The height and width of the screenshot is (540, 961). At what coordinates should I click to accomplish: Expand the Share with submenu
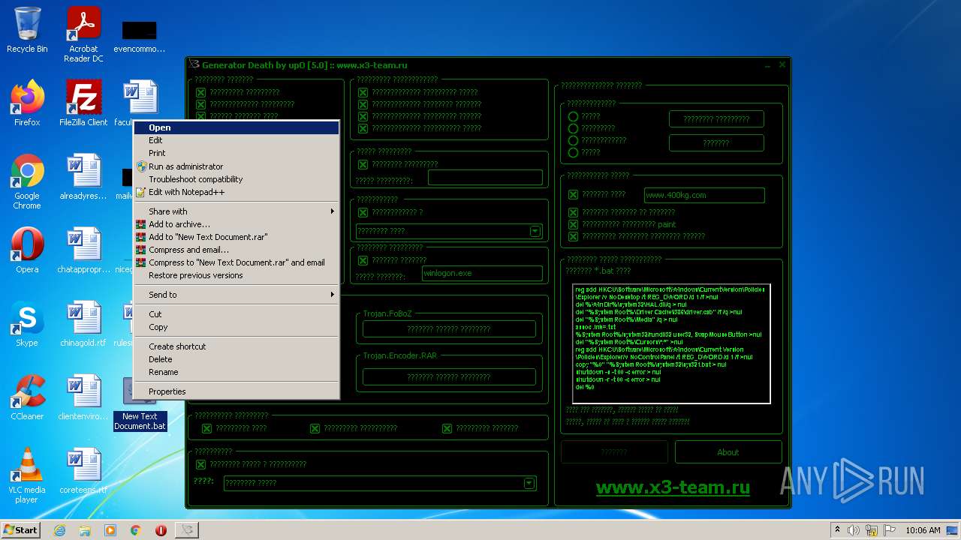tap(236, 211)
